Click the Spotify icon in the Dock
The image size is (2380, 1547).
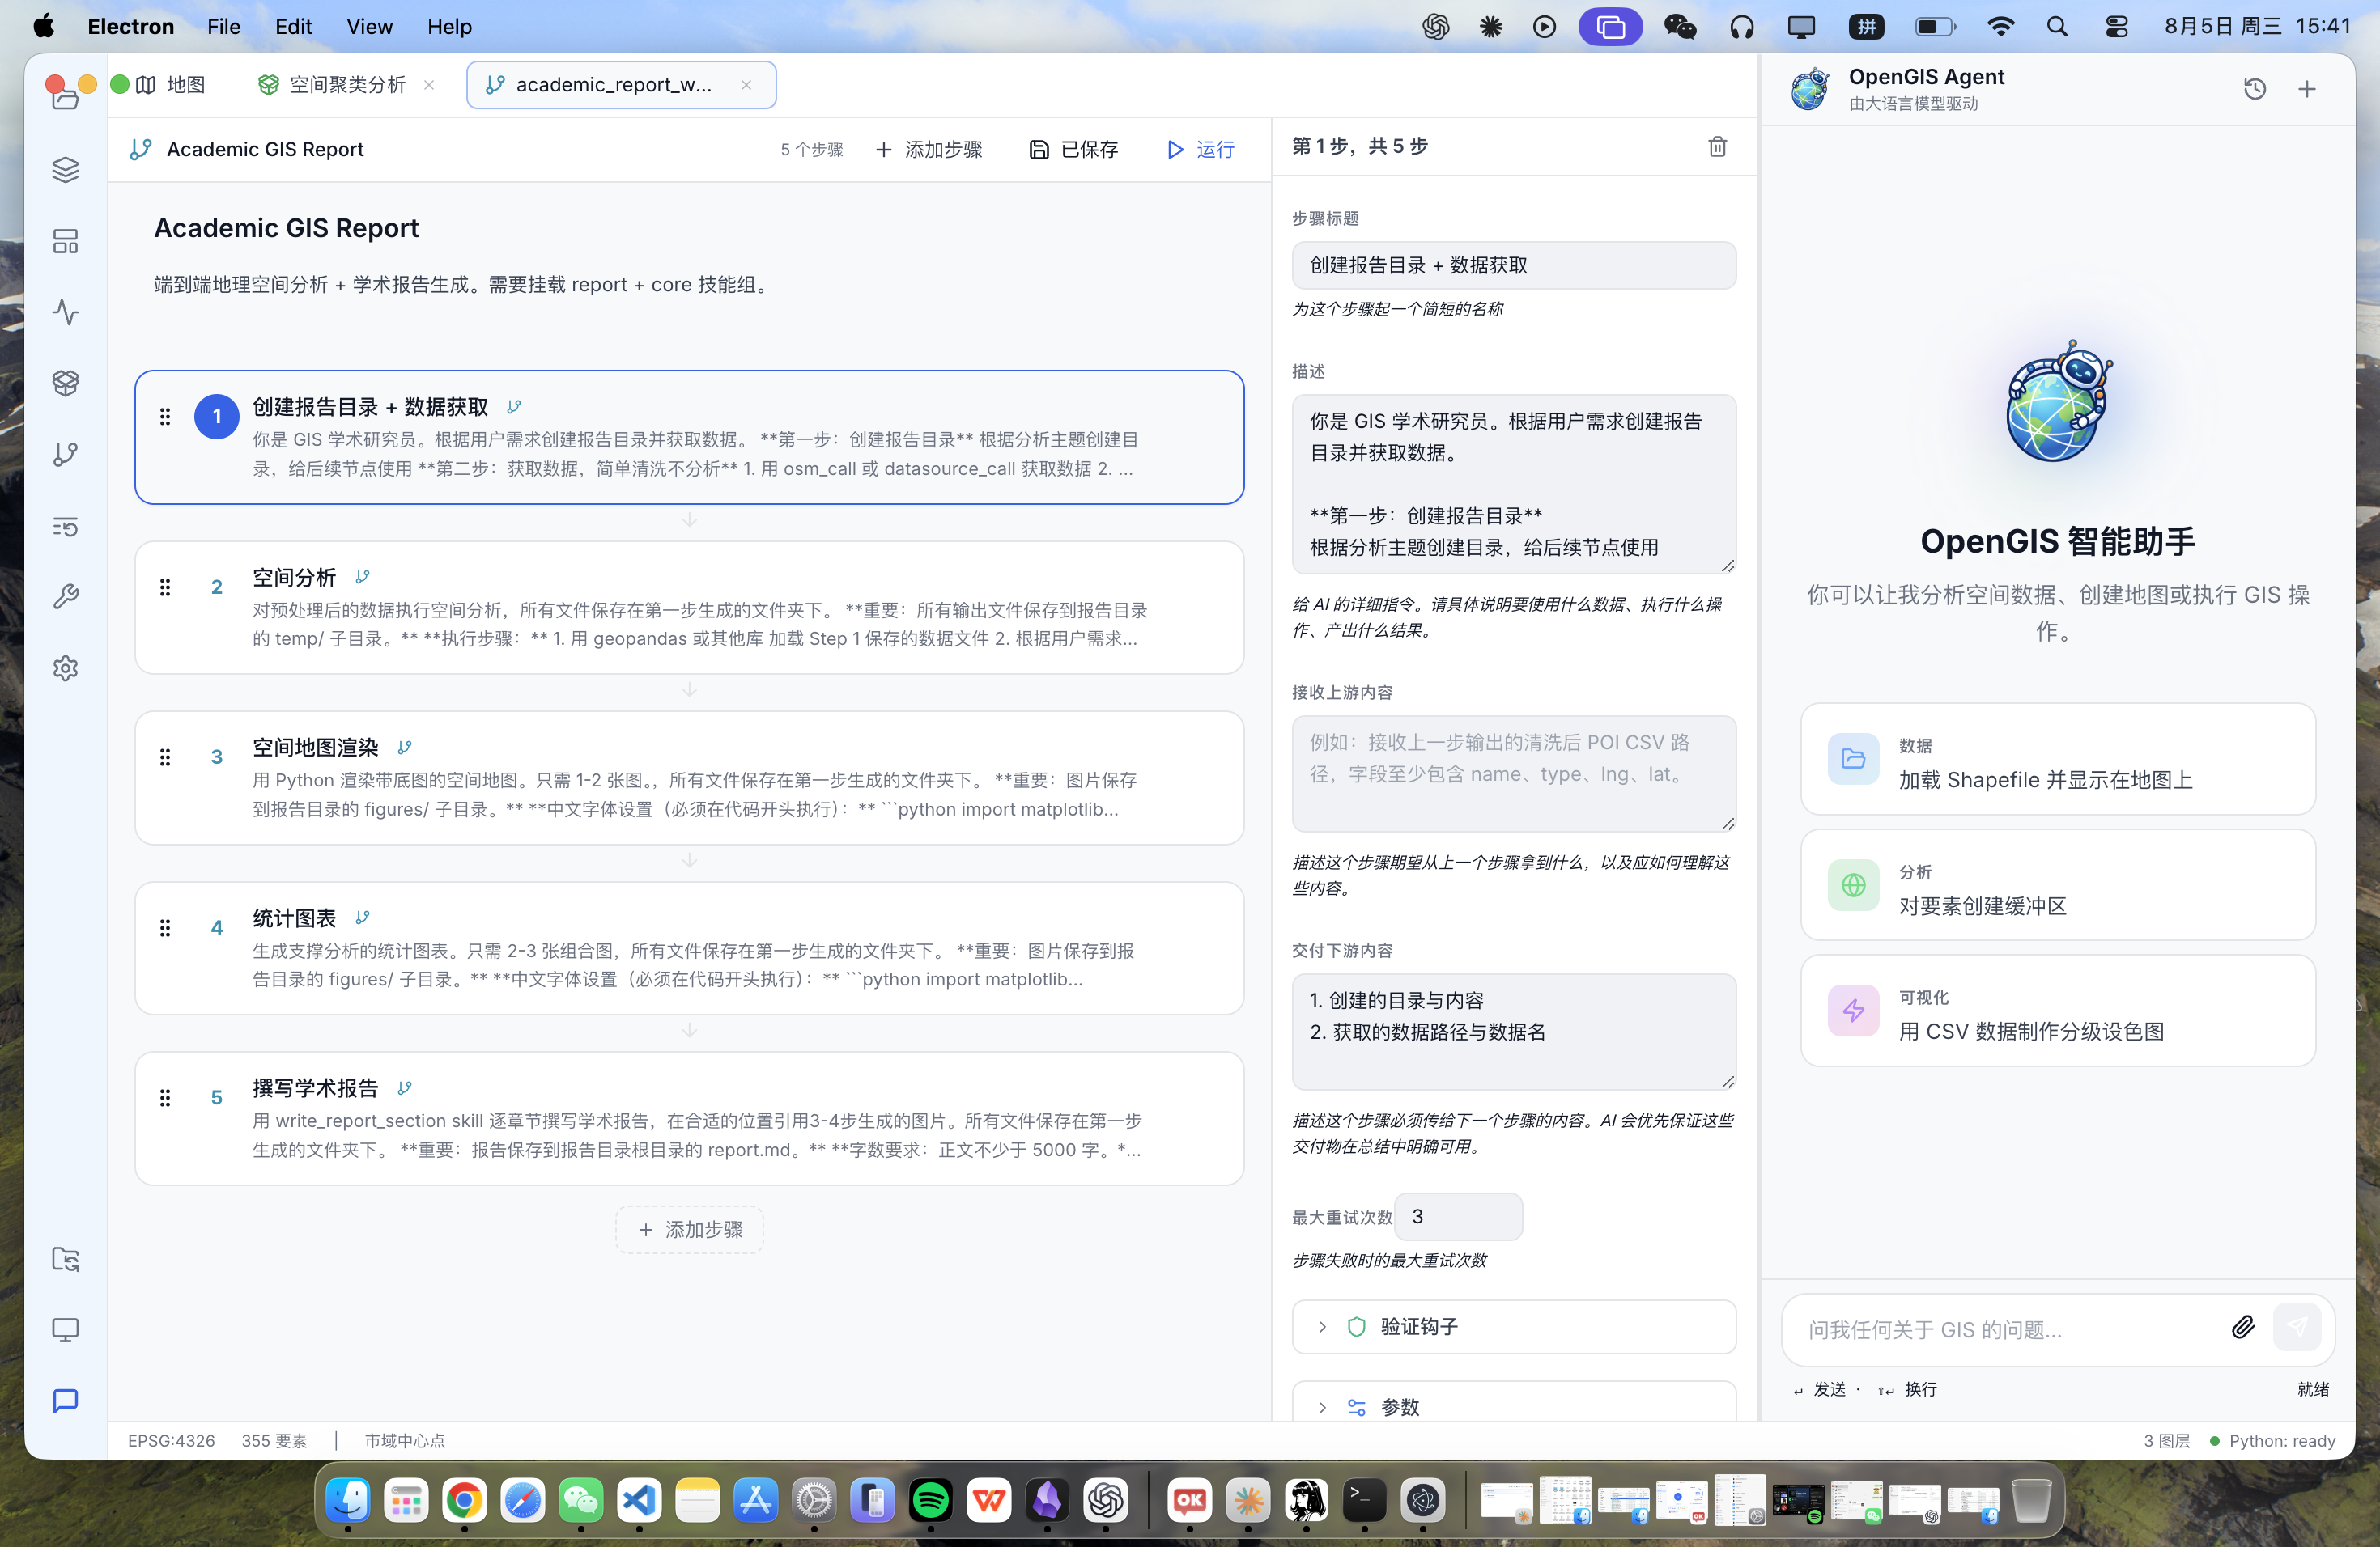931,1499
